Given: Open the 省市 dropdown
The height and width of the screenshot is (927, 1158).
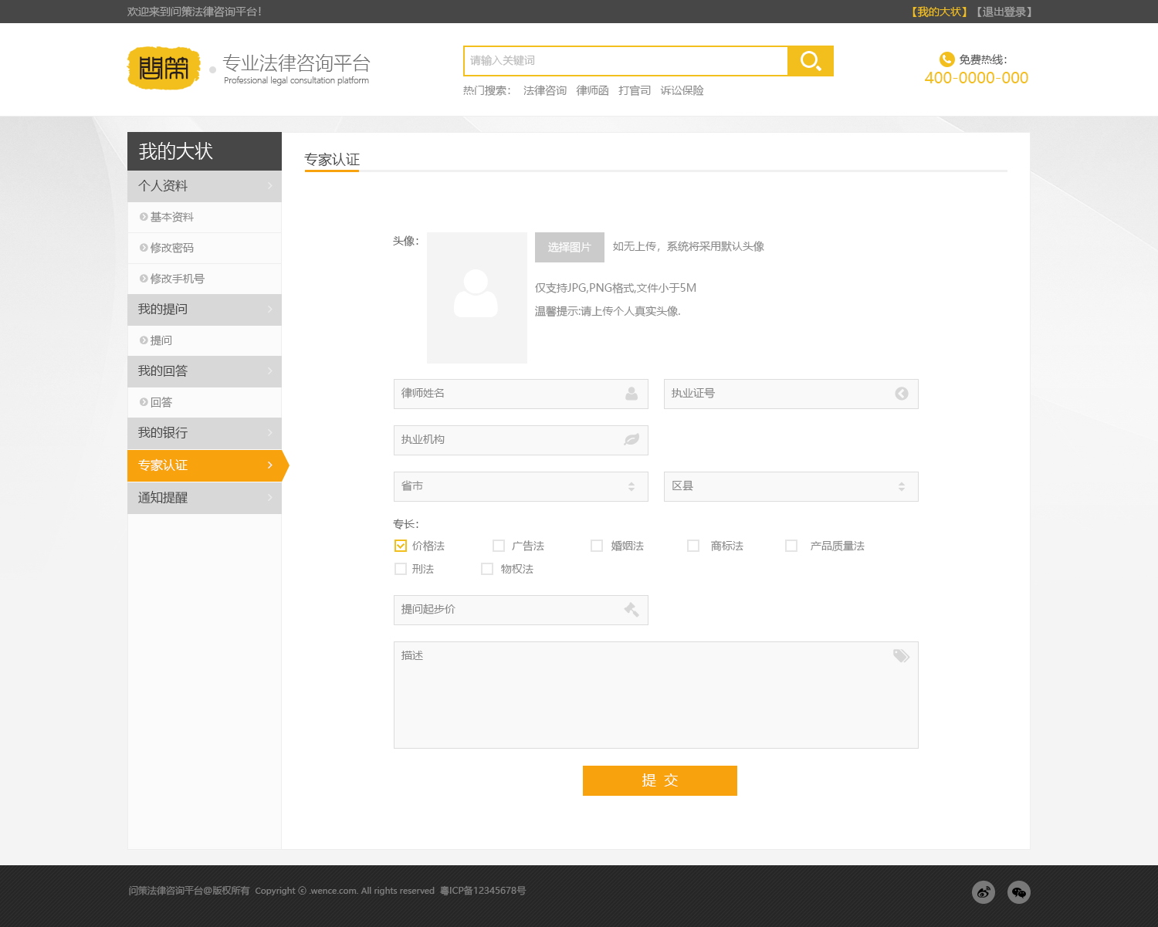Looking at the screenshot, I should pyautogui.click(x=521, y=486).
